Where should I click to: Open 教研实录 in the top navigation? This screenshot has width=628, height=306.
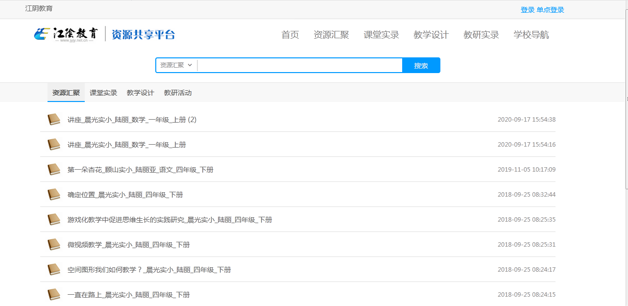coord(481,35)
